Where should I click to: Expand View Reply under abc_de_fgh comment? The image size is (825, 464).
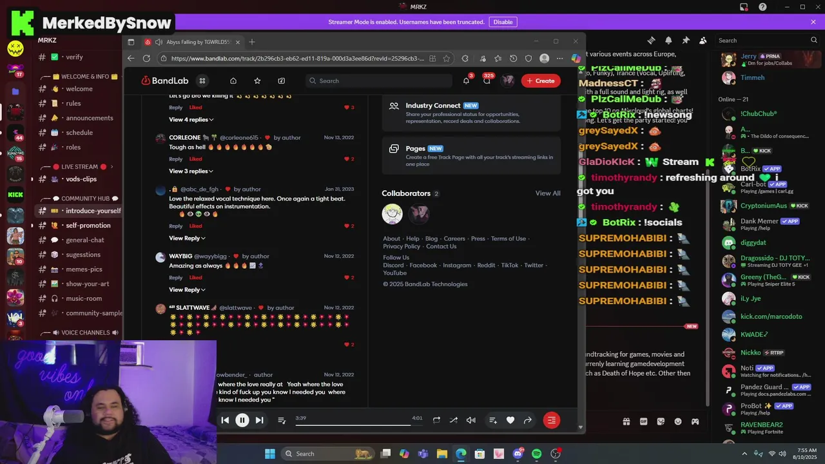click(x=187, y=238)
